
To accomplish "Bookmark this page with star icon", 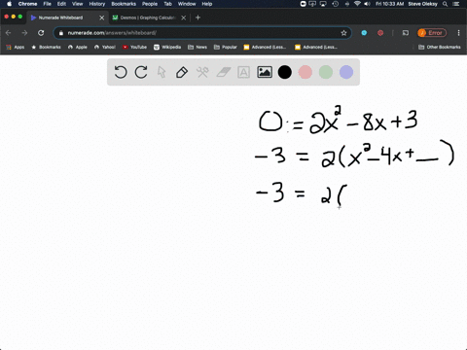I will pyautogui.click(x=343, y=33).
